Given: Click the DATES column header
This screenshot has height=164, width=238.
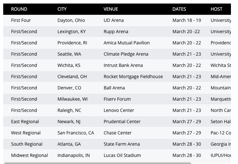Looking at the screenshot, I should pos(179,9).
